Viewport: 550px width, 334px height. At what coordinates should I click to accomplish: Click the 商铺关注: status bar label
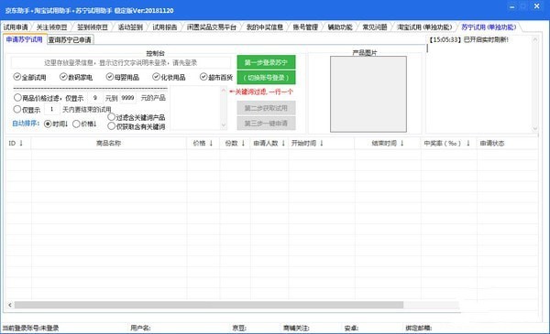click(x=296, y=328)
